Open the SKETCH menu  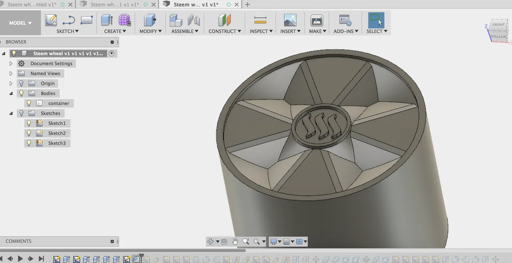(68, 31)
